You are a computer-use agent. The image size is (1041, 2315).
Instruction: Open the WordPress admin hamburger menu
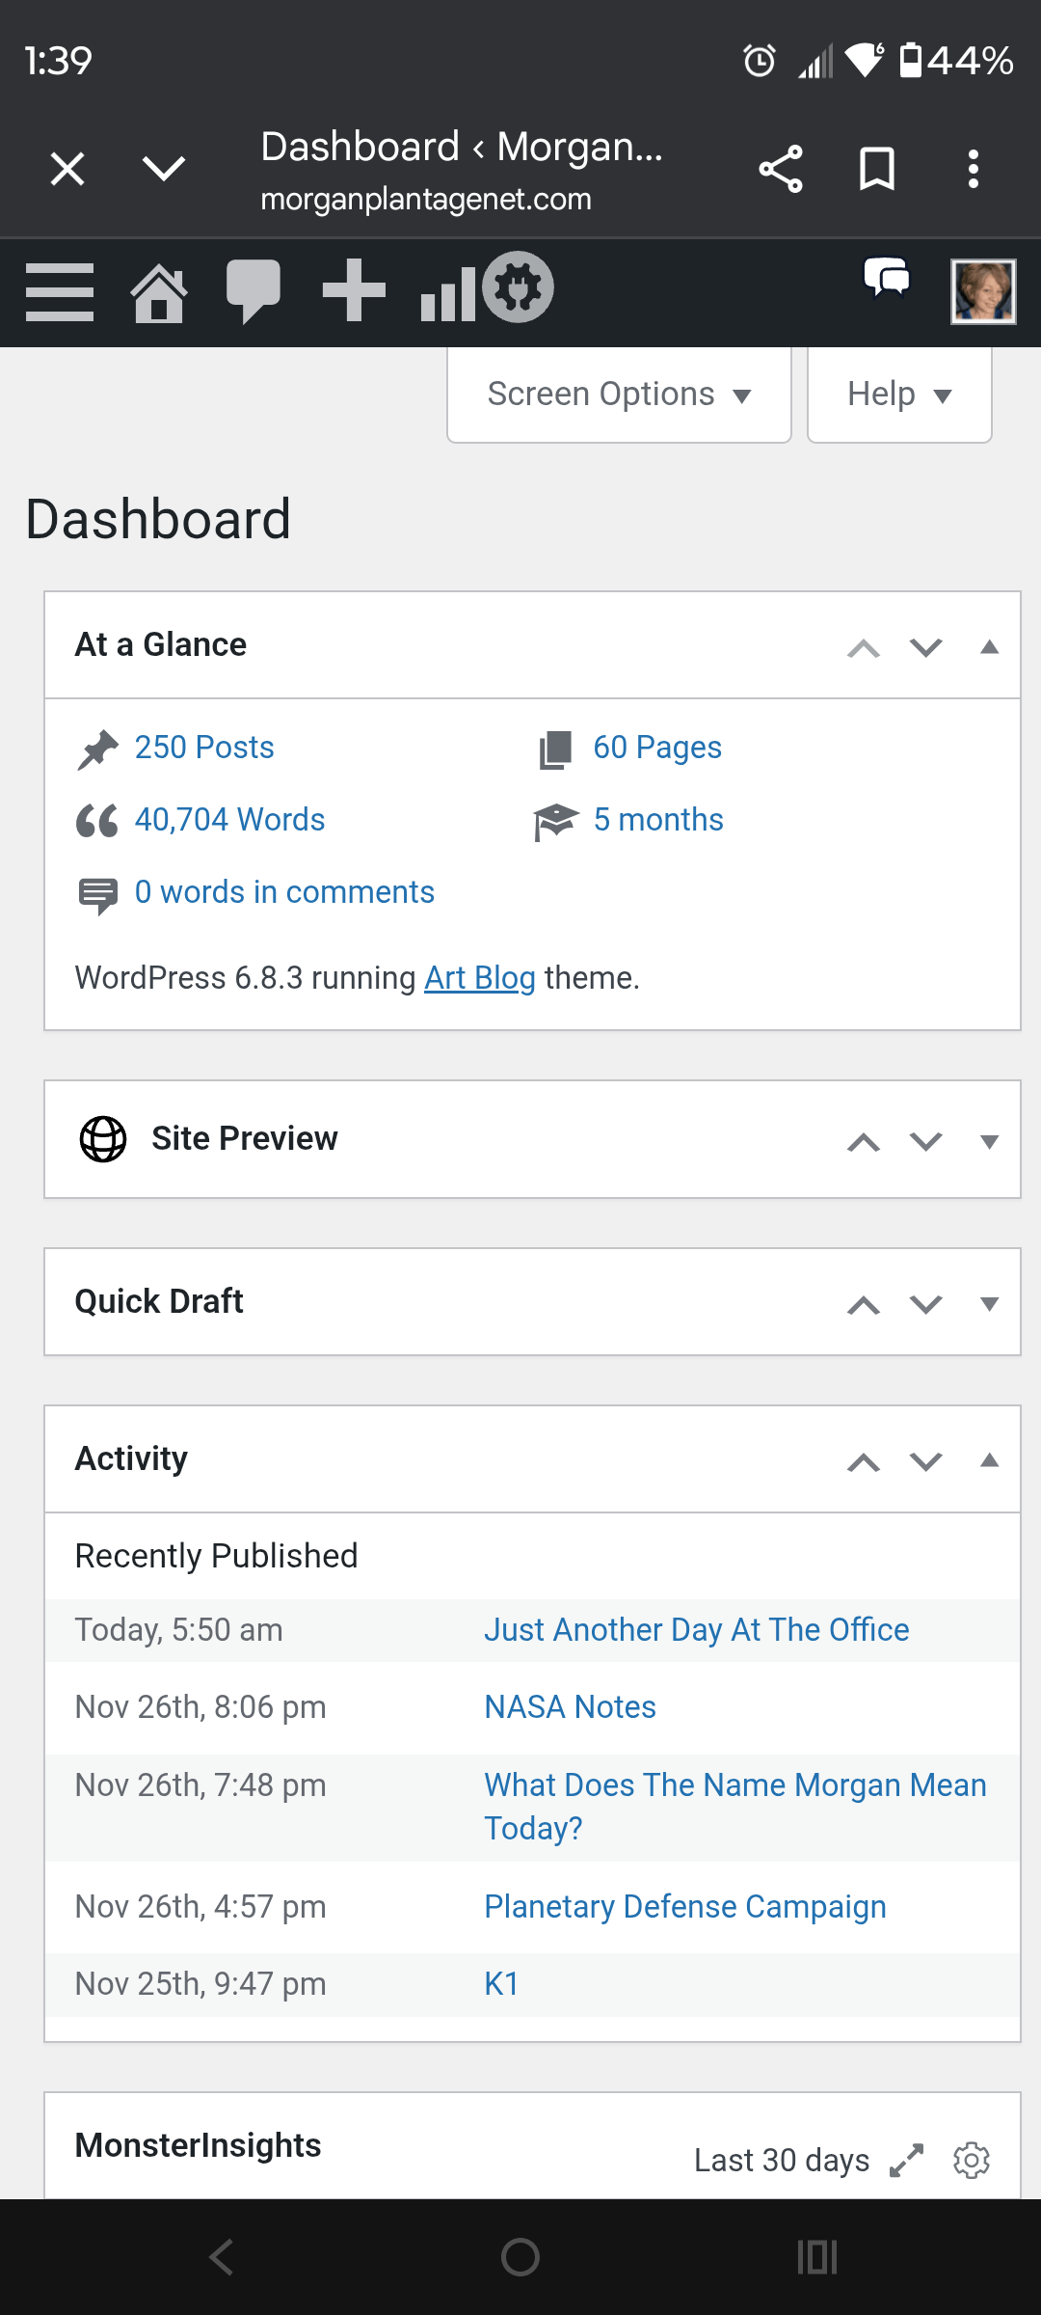(60, 291)
